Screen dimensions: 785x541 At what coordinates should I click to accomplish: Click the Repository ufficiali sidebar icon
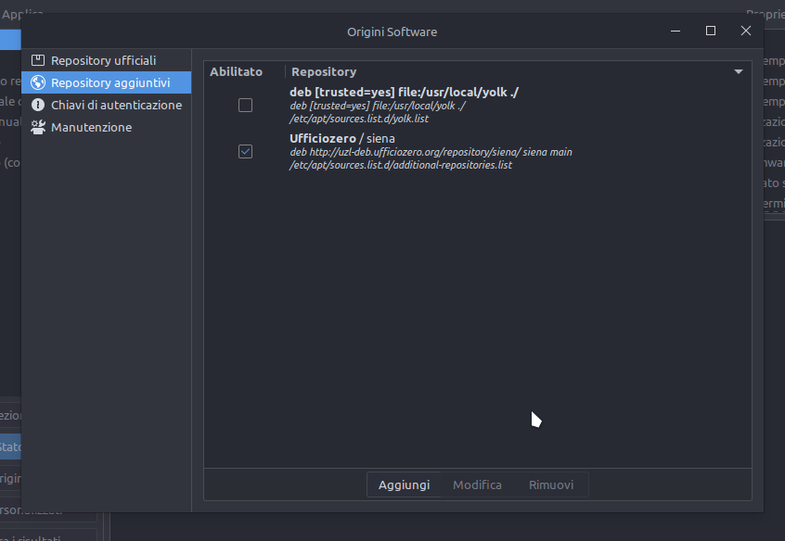click(x=38, y=60)
